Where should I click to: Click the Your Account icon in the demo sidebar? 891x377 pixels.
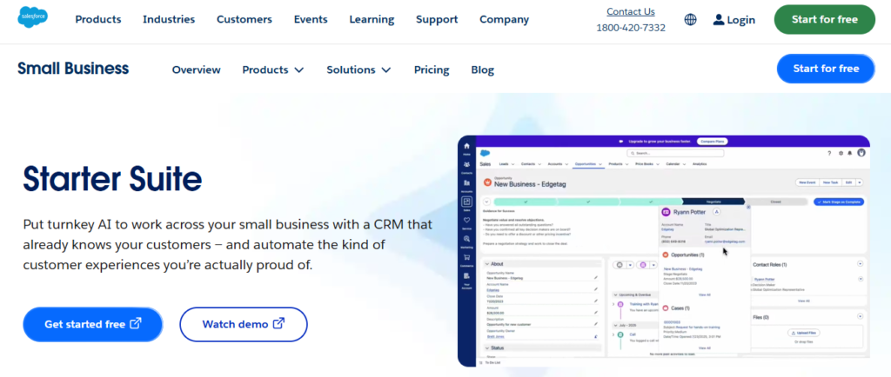(x=466, y=275)
